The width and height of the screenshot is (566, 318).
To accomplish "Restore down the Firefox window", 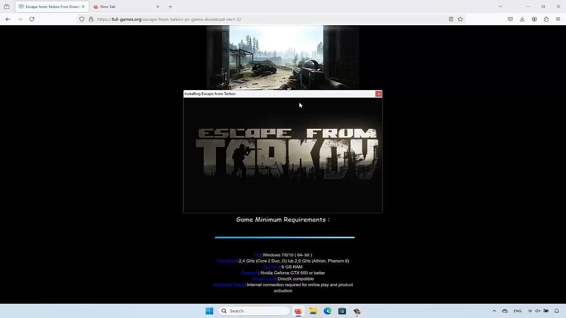I will pyautogui.click(x=543, y=7).
